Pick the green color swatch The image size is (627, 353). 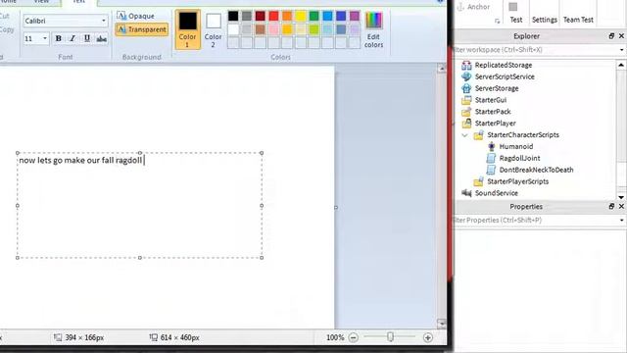click(313, 16)
